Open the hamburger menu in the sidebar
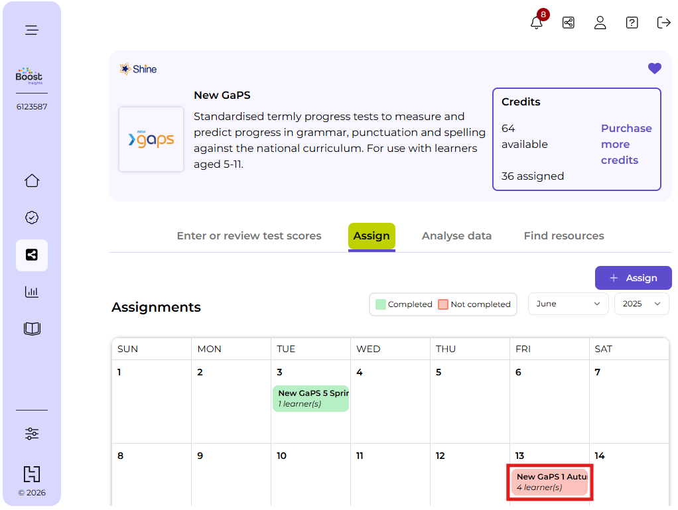The height and width of the screenshot is (510, 678). click(x=32, y=30)
